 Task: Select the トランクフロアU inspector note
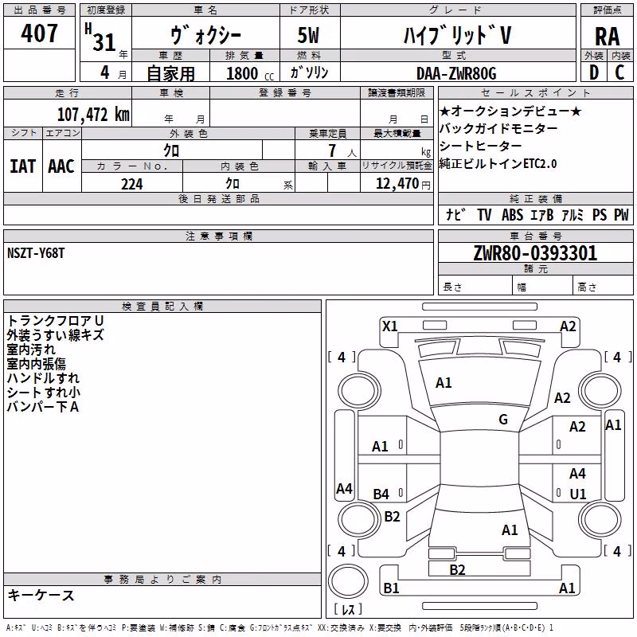point(55,321)
